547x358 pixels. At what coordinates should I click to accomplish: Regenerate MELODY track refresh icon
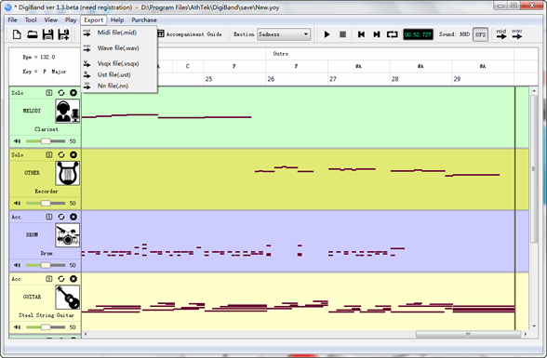(x=61, y=93)
